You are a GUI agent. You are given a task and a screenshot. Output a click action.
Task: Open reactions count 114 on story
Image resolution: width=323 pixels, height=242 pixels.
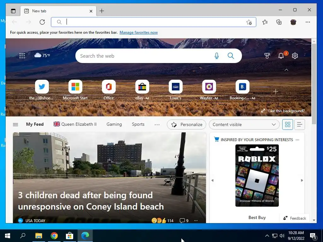click(x=162, y=221)
